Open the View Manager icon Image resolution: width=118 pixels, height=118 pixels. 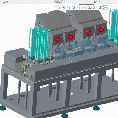(x=89, y=8)
